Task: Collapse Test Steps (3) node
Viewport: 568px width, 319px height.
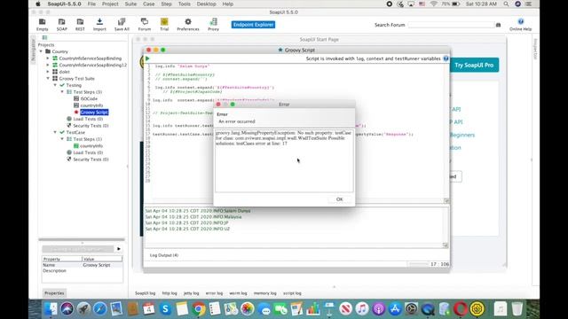Action: coord(62,92)
